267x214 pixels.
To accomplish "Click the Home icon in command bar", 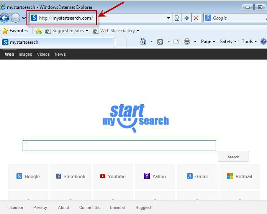I will click(143, 41).
